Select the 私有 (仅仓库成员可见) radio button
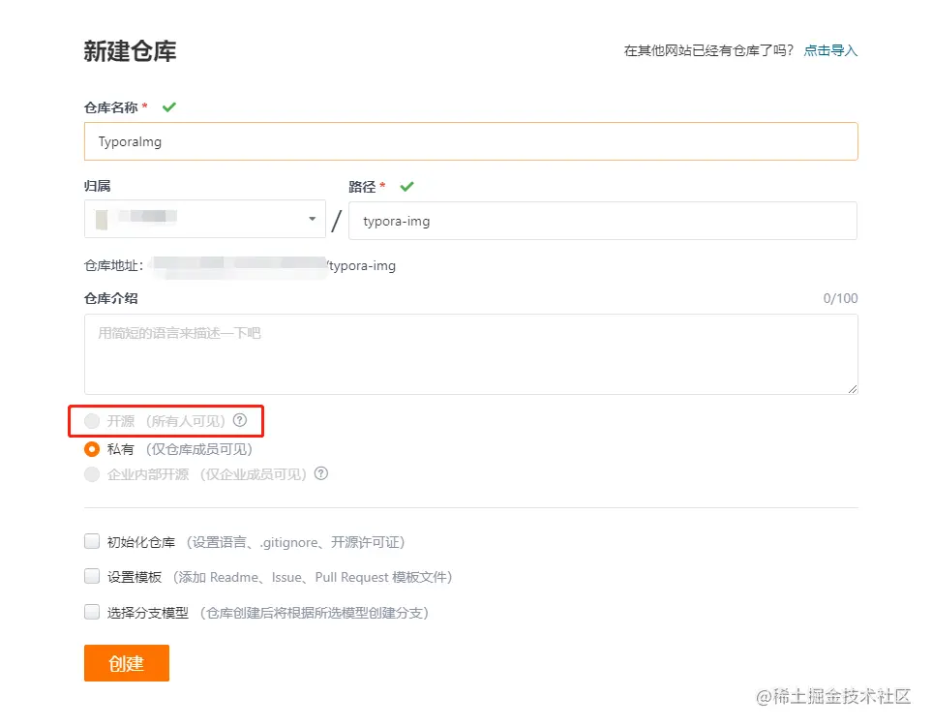The image size is (932, 727). tap(92, 449)
